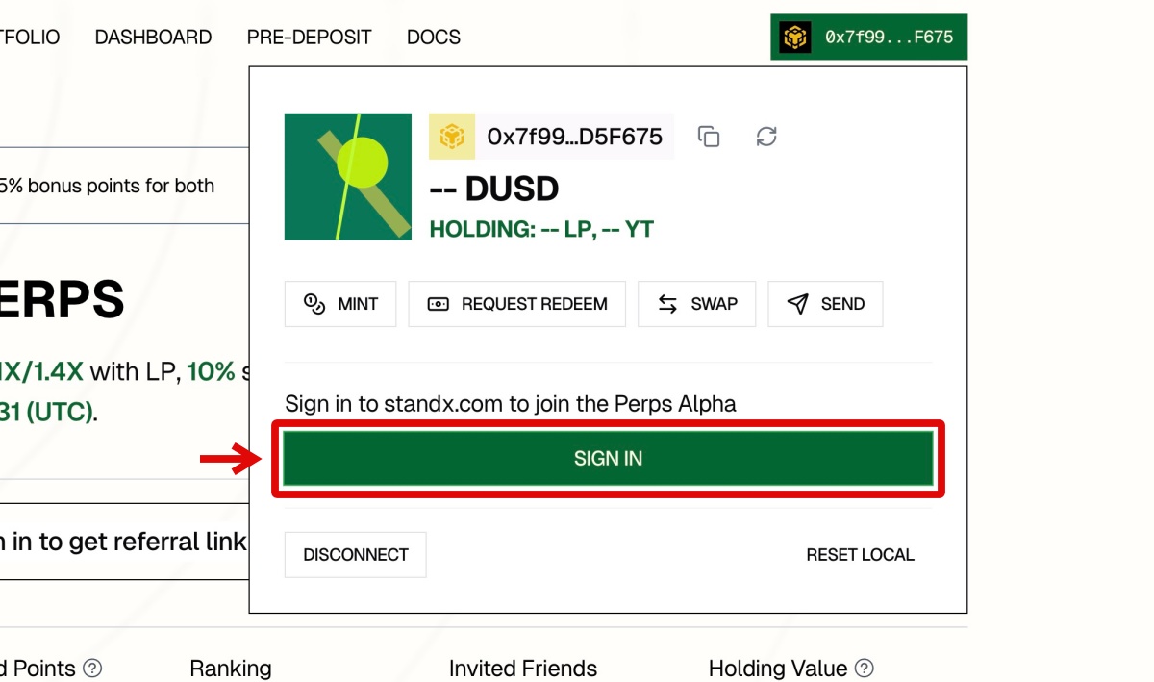Click the BNB chain icon beside the panel address
Image resolution: width=1154 pixels, height=682 pixels.
tap(452, 137)
